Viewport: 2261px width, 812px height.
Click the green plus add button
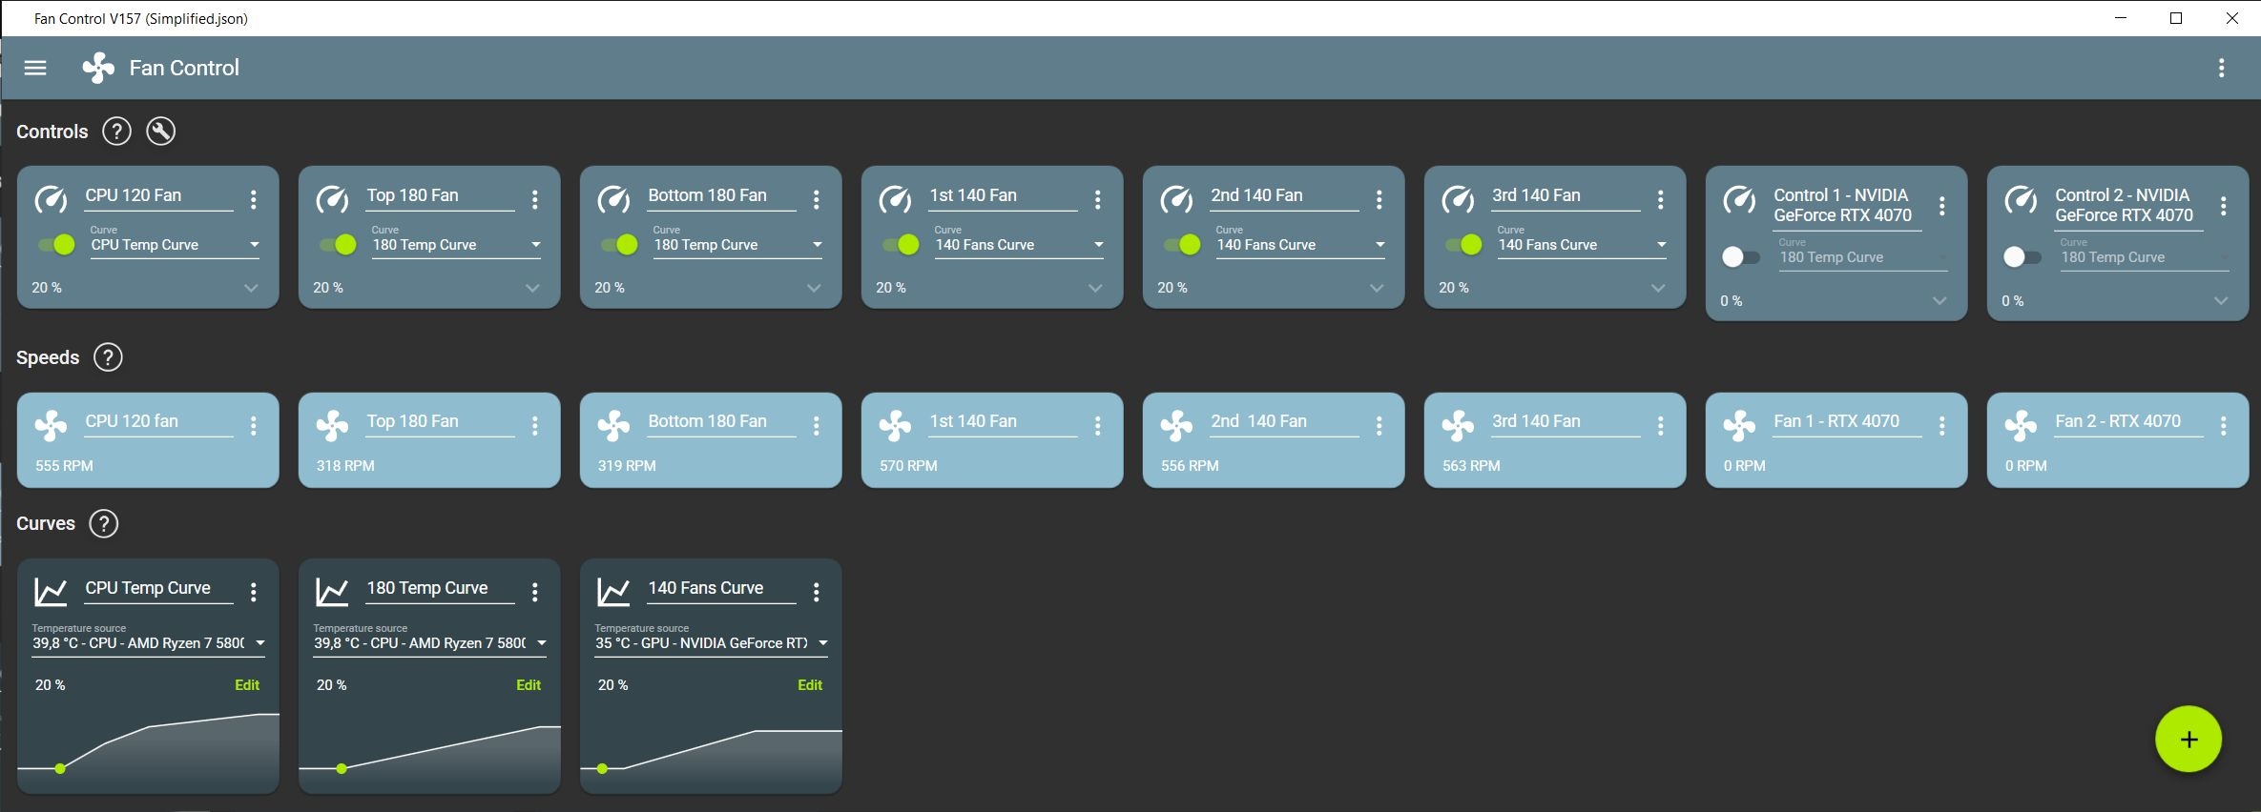2188,739
